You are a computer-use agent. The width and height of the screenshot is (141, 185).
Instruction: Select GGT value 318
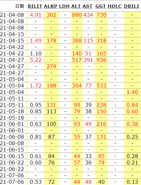(x=101, y=41)
